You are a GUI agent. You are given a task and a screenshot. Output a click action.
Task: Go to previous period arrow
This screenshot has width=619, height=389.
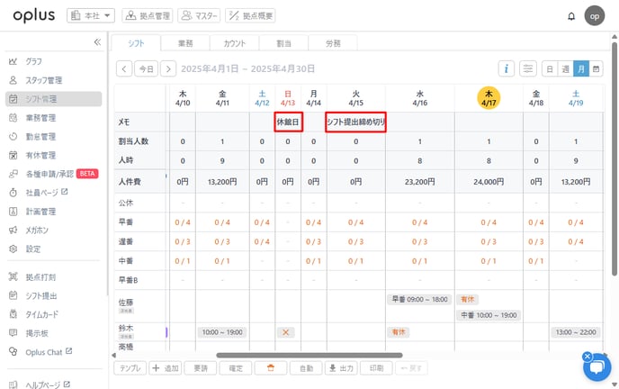(124, 68)
